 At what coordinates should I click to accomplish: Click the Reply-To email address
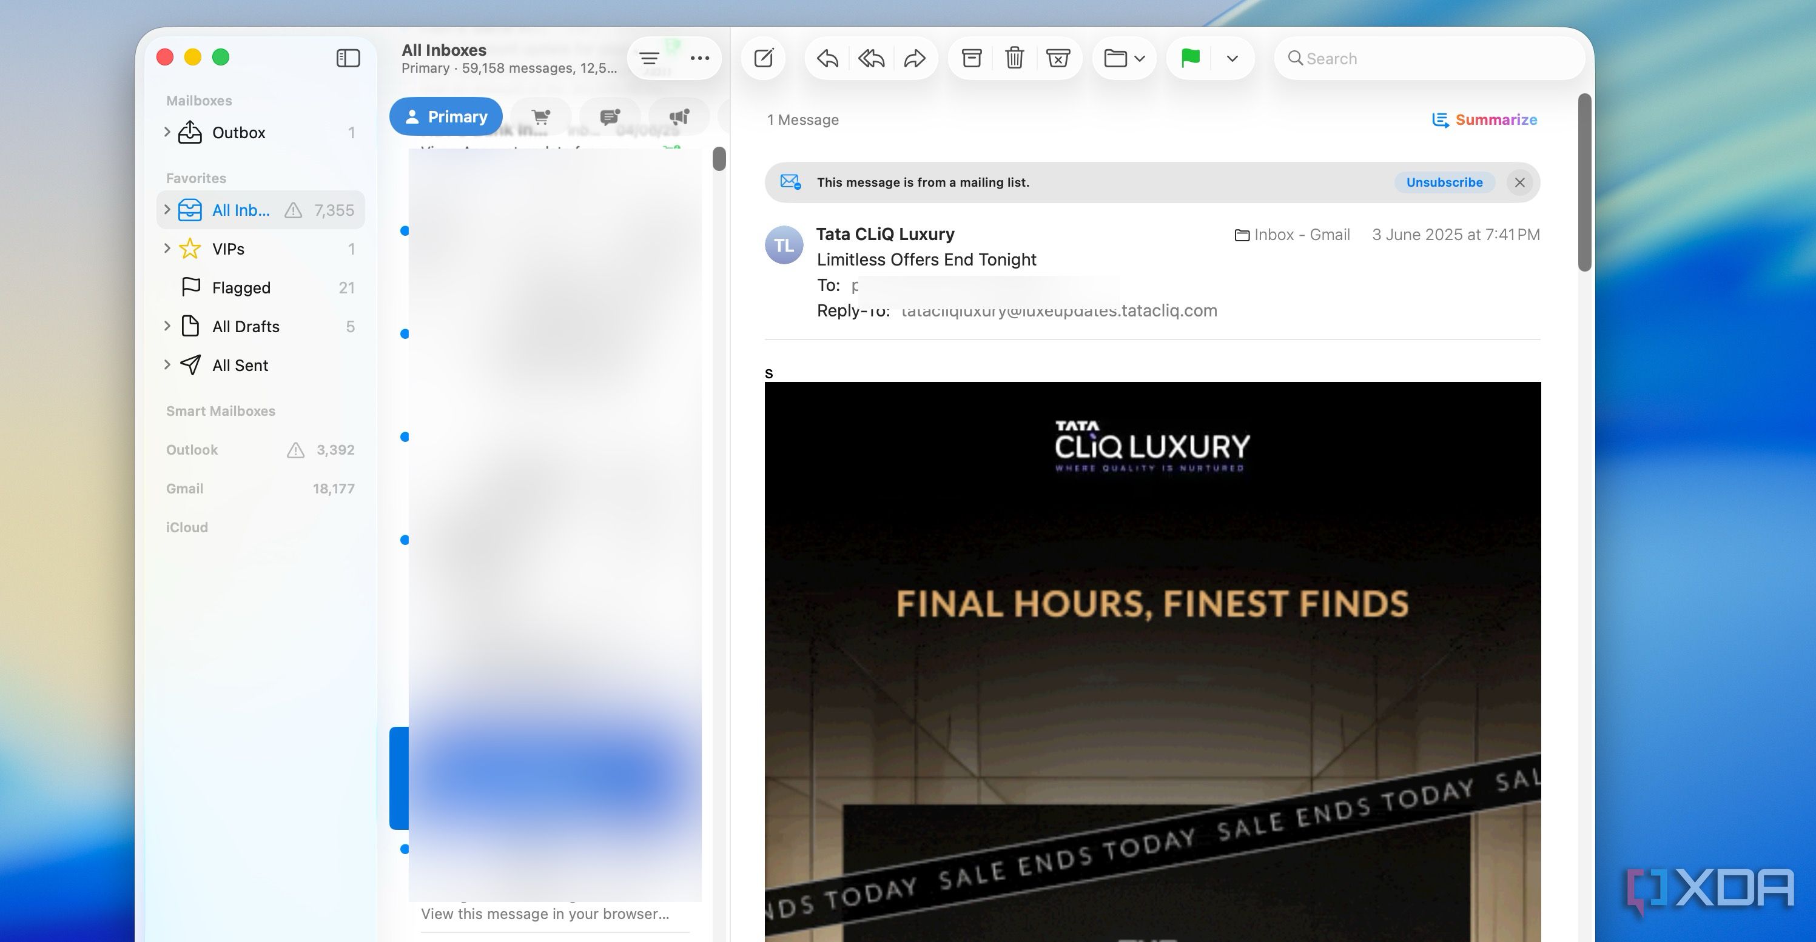tap(1059, 311)
